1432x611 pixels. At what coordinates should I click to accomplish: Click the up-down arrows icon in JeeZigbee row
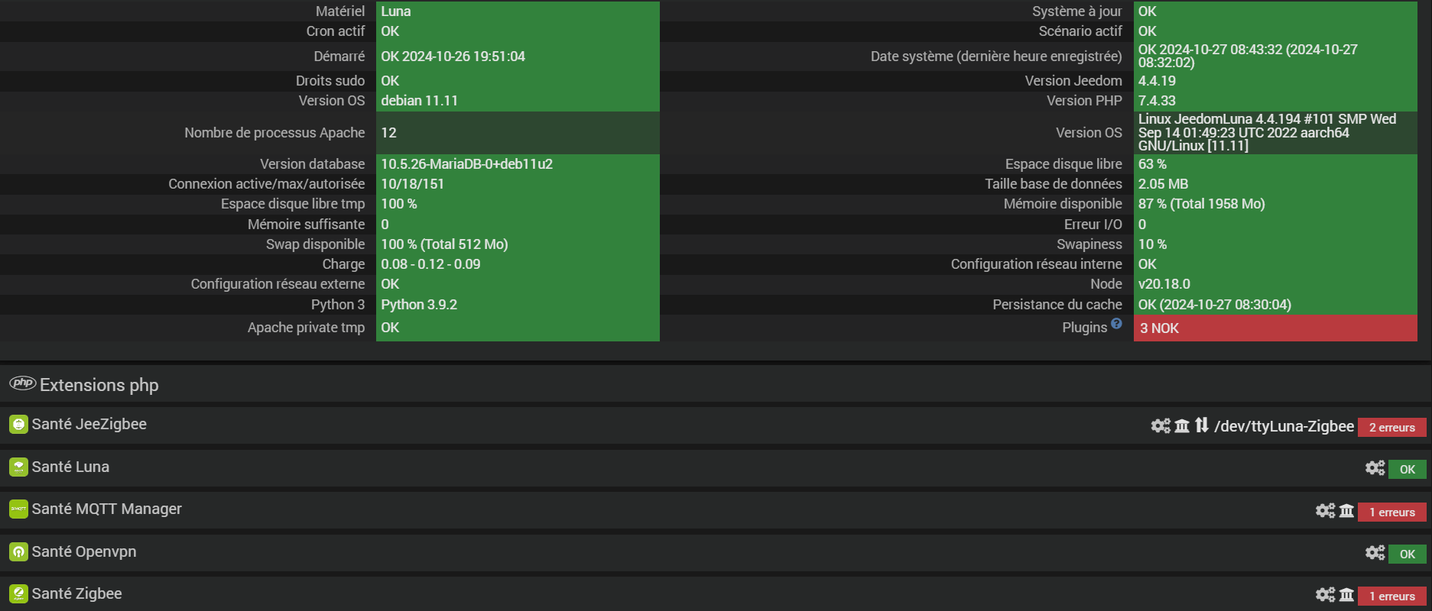click(1202, 425)
